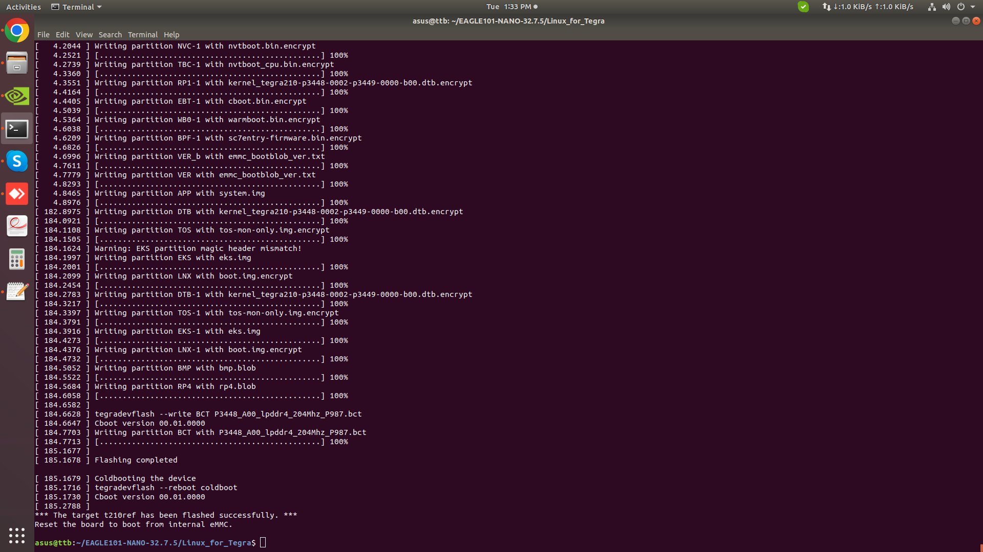Screen dimensions: 983x552
Task: Show Applications grid button
Action: pos(17,535)
